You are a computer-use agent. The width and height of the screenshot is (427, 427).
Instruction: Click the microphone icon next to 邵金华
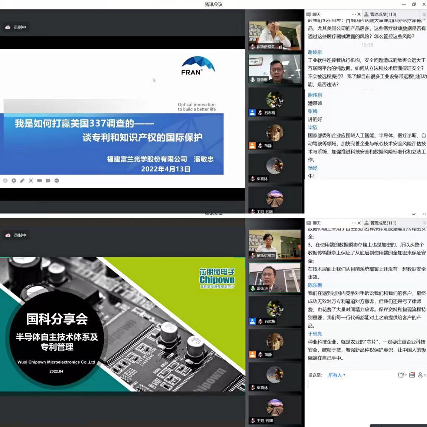tap(253, 288)
